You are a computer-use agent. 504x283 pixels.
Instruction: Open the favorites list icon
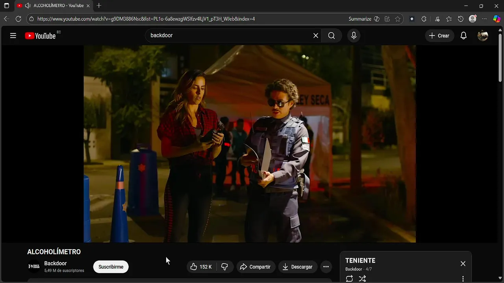(x=449, y=19)
